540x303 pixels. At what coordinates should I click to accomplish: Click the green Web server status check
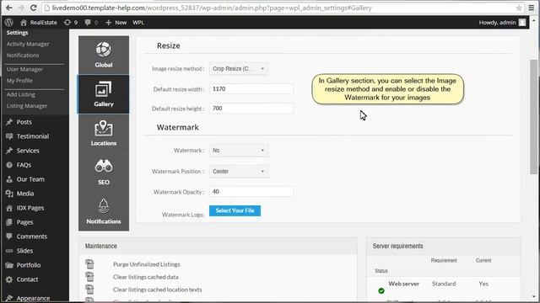pos(381,291)
